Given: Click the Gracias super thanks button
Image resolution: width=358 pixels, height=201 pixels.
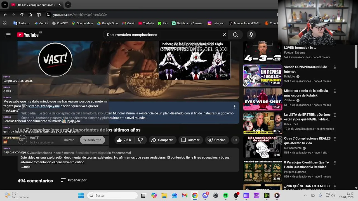Looking at the screenshot, I should pos(216,140).
